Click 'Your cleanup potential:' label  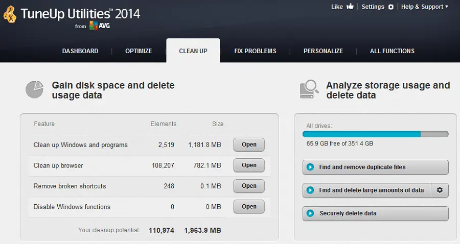109,230
